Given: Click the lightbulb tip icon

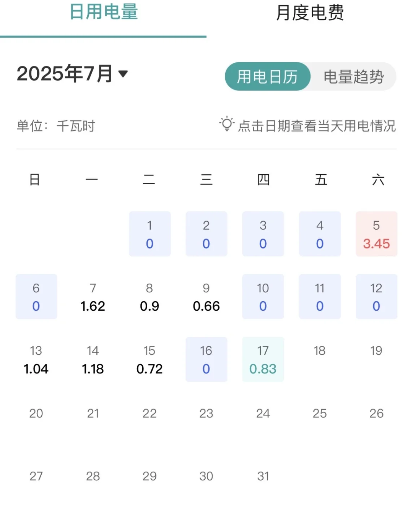Looking at the screenshot, I should (227, 125).
